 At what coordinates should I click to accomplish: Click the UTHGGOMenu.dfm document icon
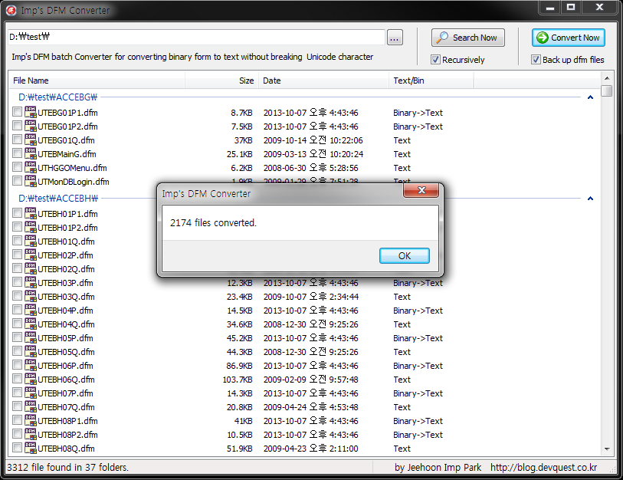[x=29, y=168]
